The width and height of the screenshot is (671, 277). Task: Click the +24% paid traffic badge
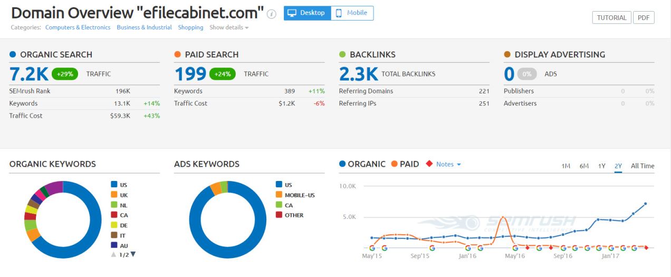pos(223,74)
